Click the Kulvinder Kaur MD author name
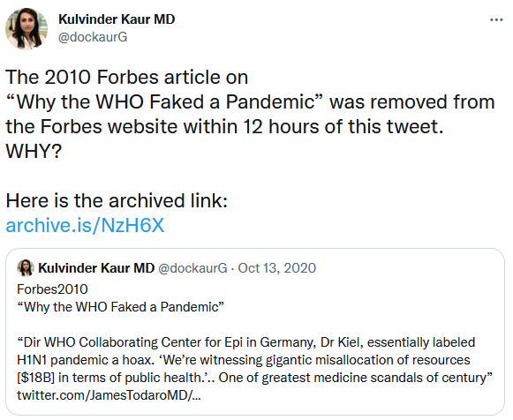The image size is (513, 420). [x=117, y=19]
